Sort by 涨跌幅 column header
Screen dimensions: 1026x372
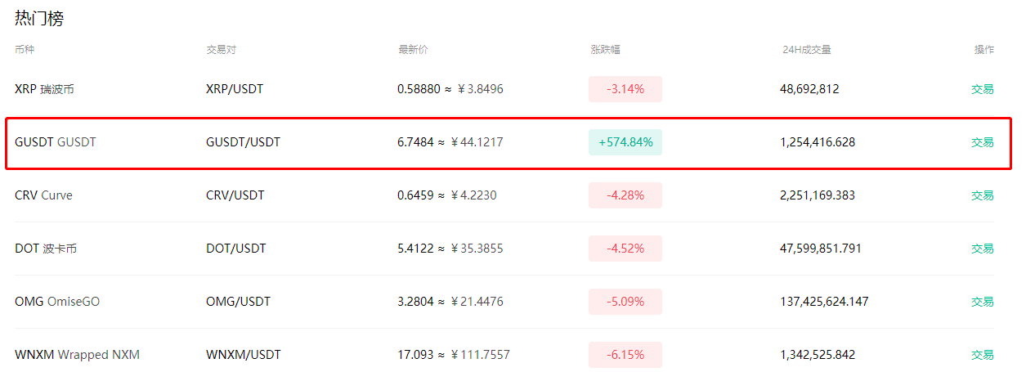[x=605, y=49]
